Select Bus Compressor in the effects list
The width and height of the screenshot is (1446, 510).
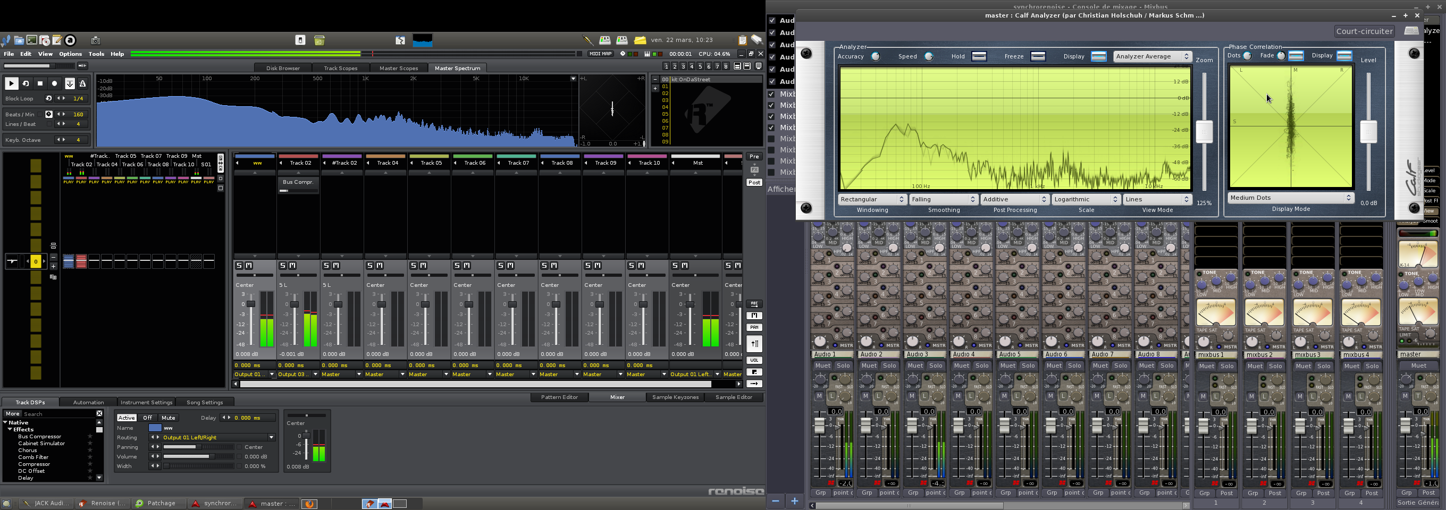coord(39,437)
